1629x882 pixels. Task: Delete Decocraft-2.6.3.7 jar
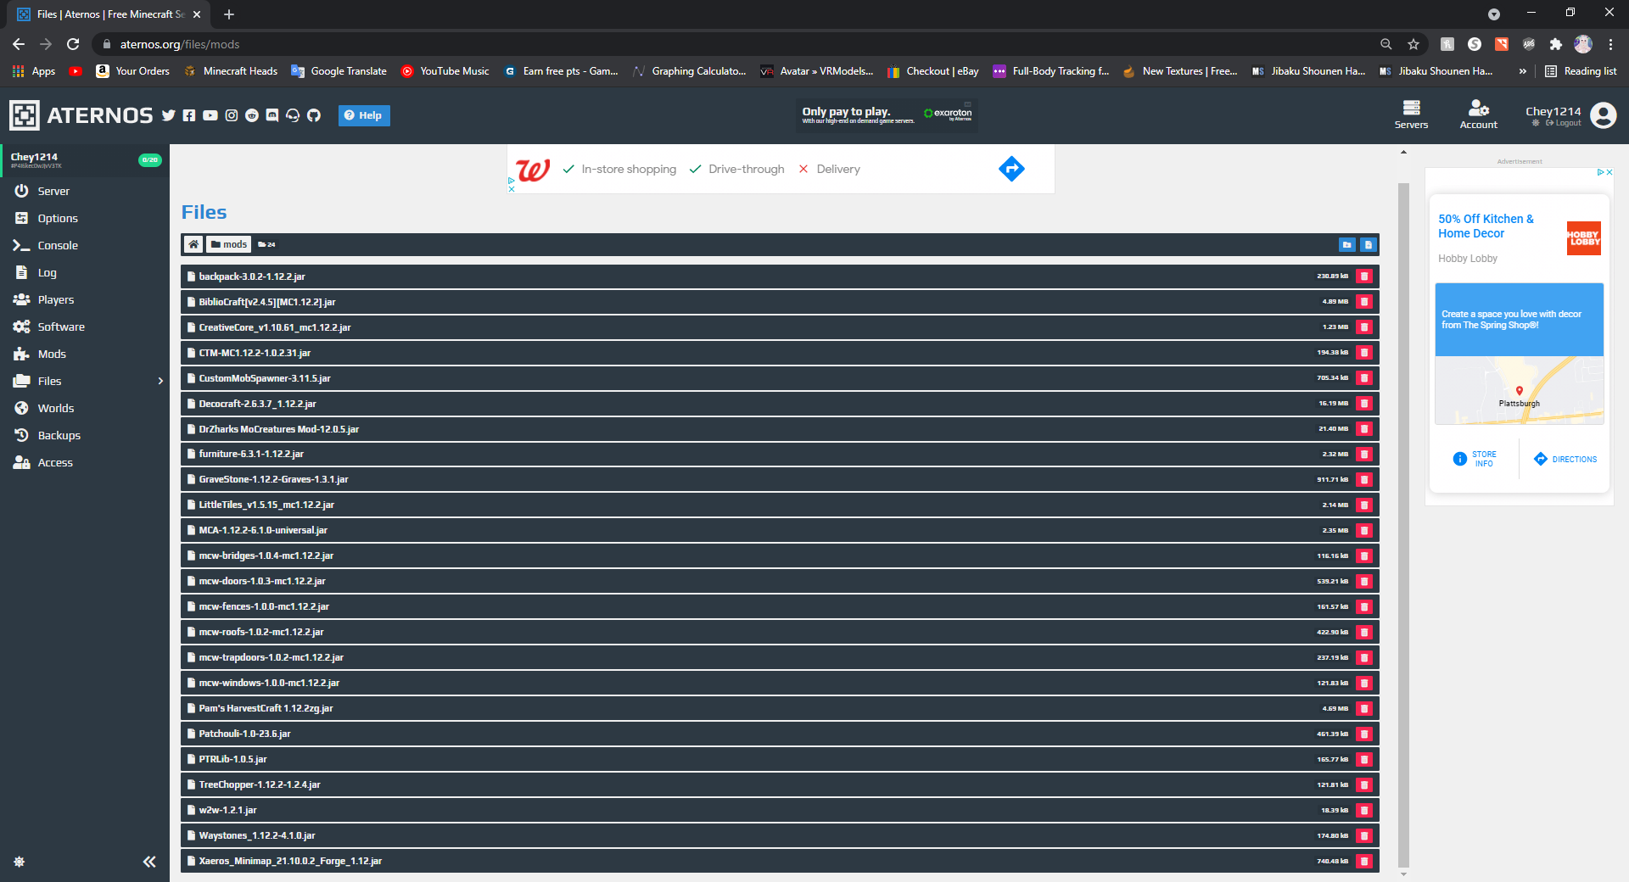[1364, 404]
